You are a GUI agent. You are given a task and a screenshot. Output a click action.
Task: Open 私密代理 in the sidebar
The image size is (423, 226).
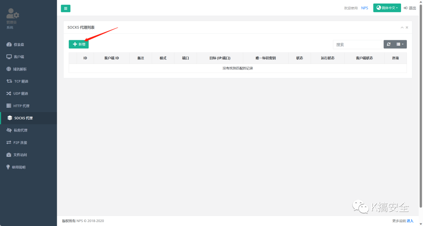point(28,130)
